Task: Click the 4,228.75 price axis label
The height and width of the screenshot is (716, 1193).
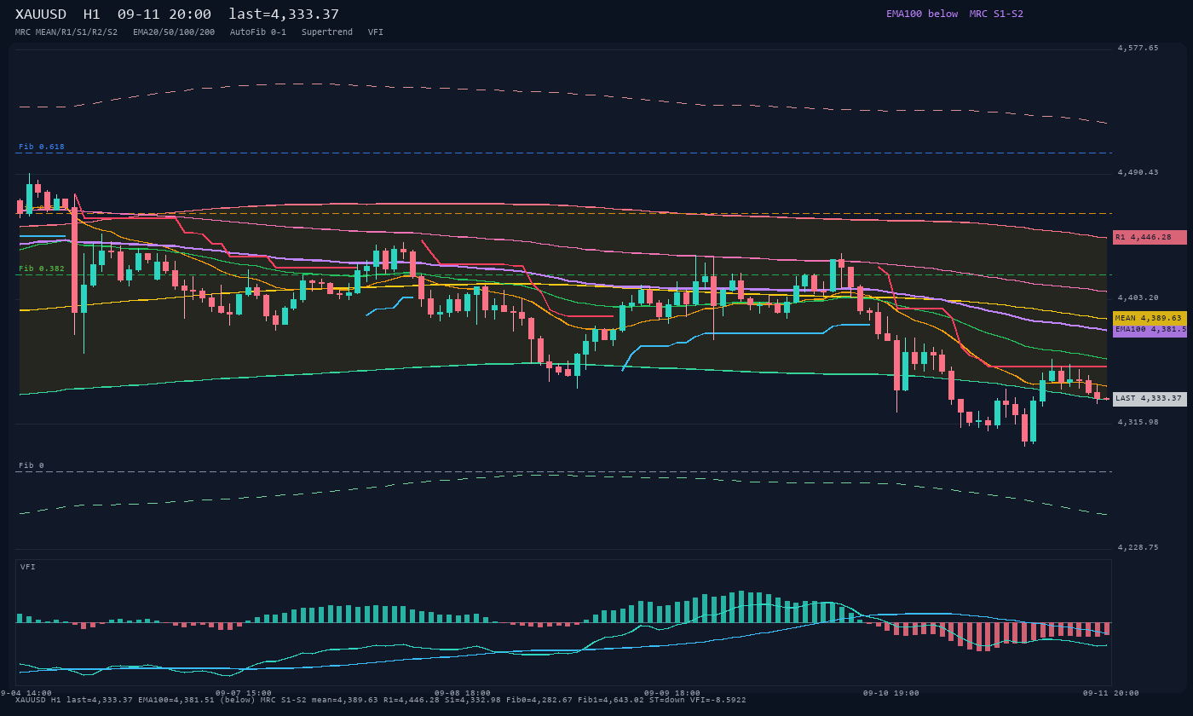Action: tap(1138, 547)
